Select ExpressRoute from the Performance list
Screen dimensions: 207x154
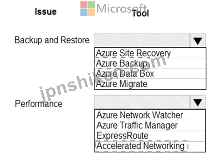tap(150, 136)
